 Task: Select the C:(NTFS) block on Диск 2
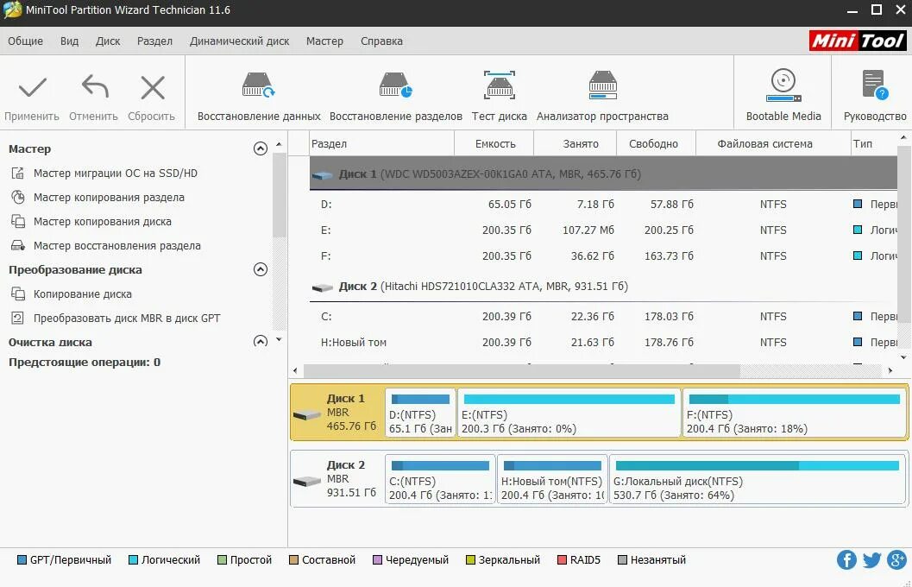click(x=440, y=479)
